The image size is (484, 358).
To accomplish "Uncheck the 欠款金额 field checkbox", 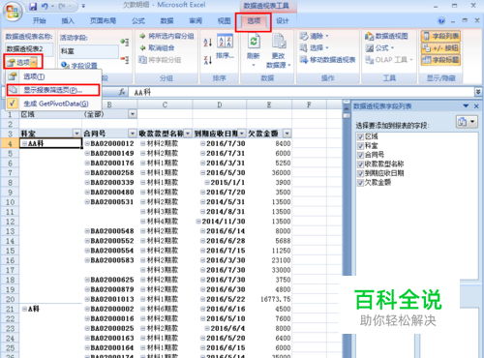I will coord(360,183).
